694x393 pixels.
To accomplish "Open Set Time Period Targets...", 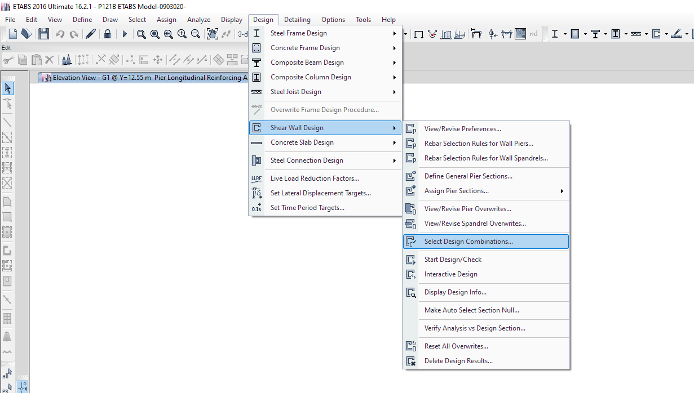I will click(325, 208).
